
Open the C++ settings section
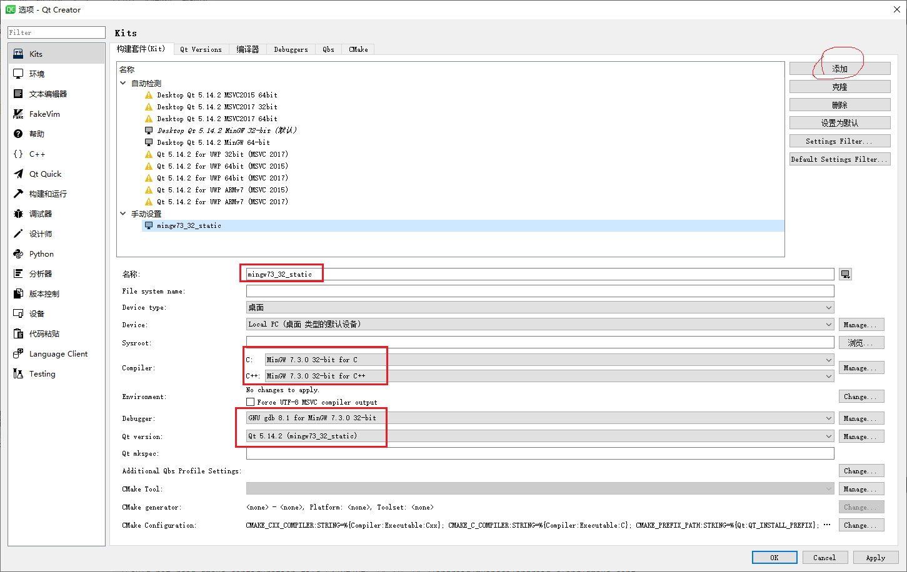[38, 154]
